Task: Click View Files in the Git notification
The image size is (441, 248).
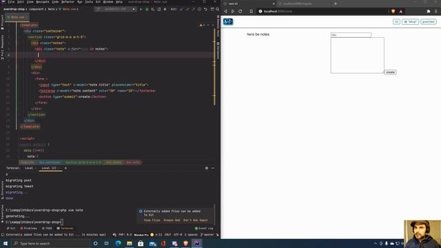Action: tap(152, 220)
